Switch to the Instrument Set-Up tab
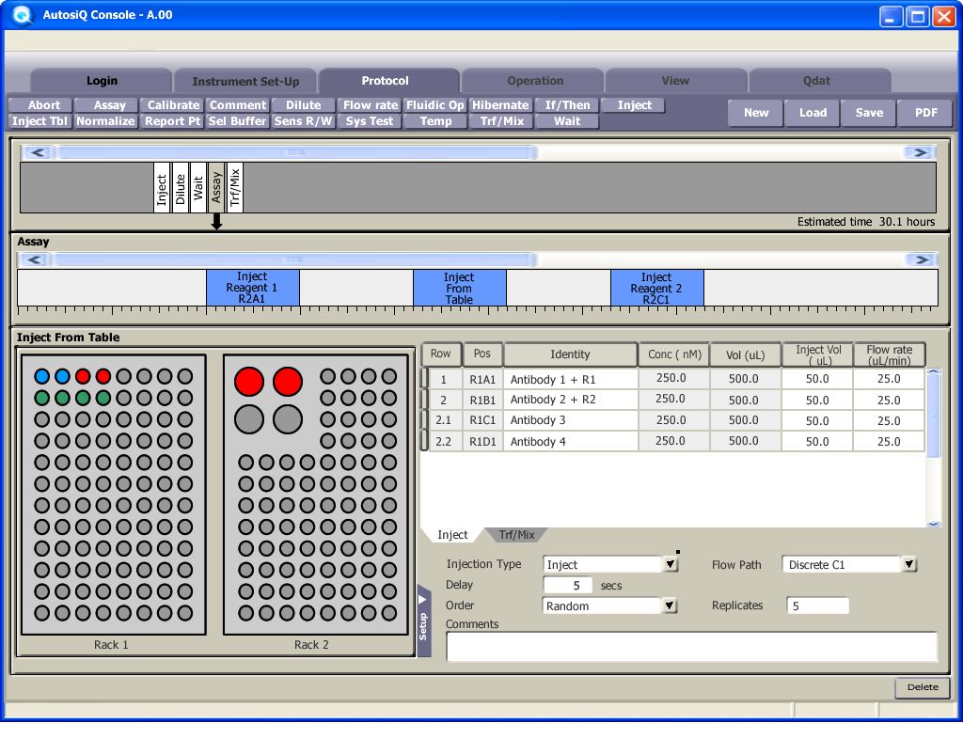The height and width of the screenshot is (739, 963). (245, 82)
